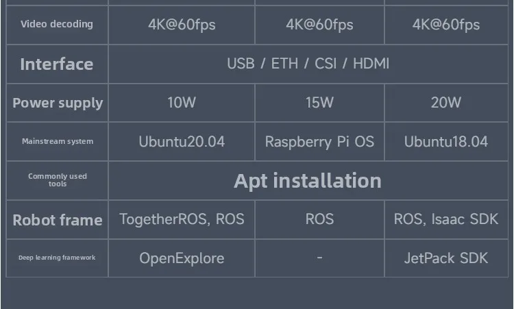Viewport: 514px width, 309px height.
Task: Click the Deep learning framework label
Action: point(57,258)
